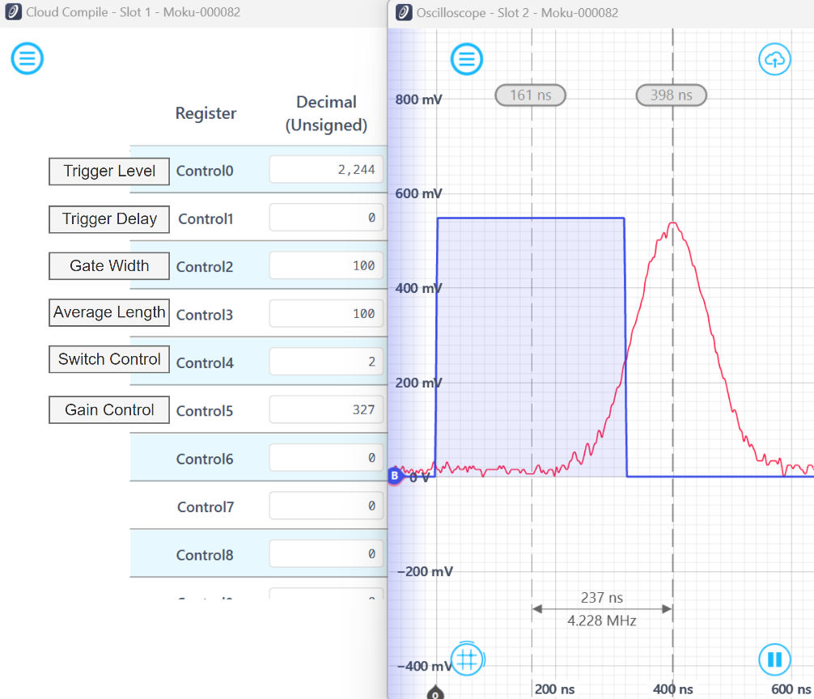Click the Control1 decimal value field
814x699 pixels.
pos(326,218)
